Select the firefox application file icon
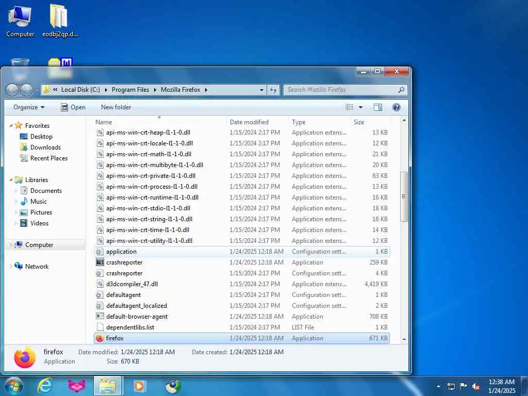This screenshot has width=528, height=396. pyautogui.click(x=100, y=338)
